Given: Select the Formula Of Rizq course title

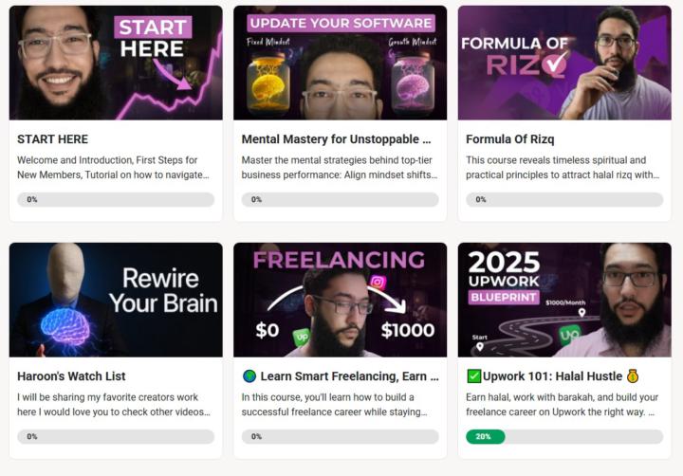Looking at the screenshot, I should coord(510,139).
